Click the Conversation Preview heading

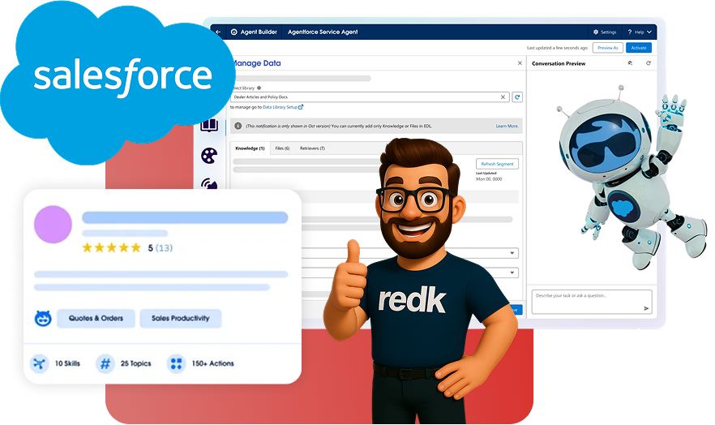[x=559, y=63]
